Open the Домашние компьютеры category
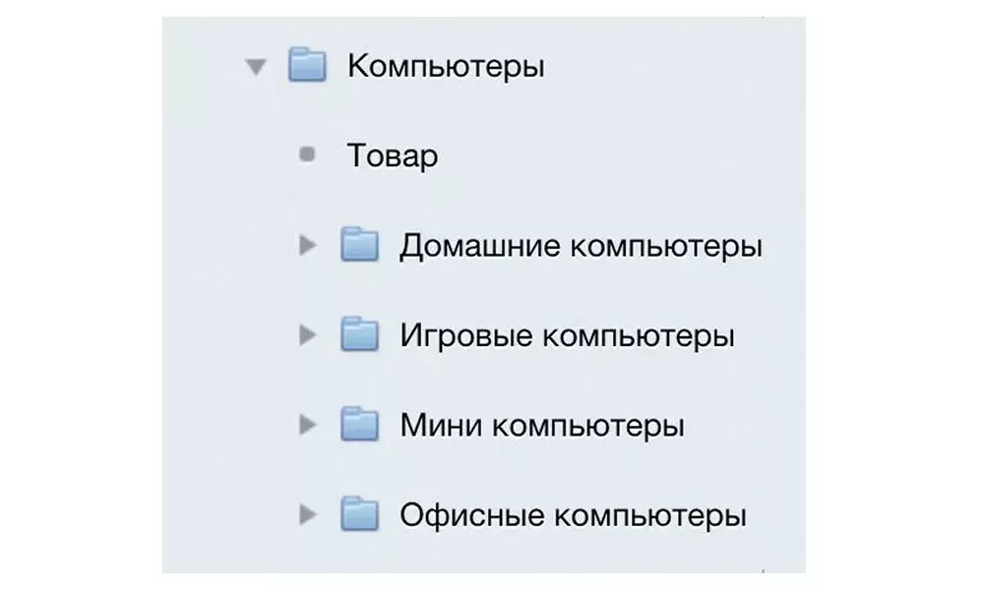This screenshot has height=590, width=984. [x=584, y=246]
